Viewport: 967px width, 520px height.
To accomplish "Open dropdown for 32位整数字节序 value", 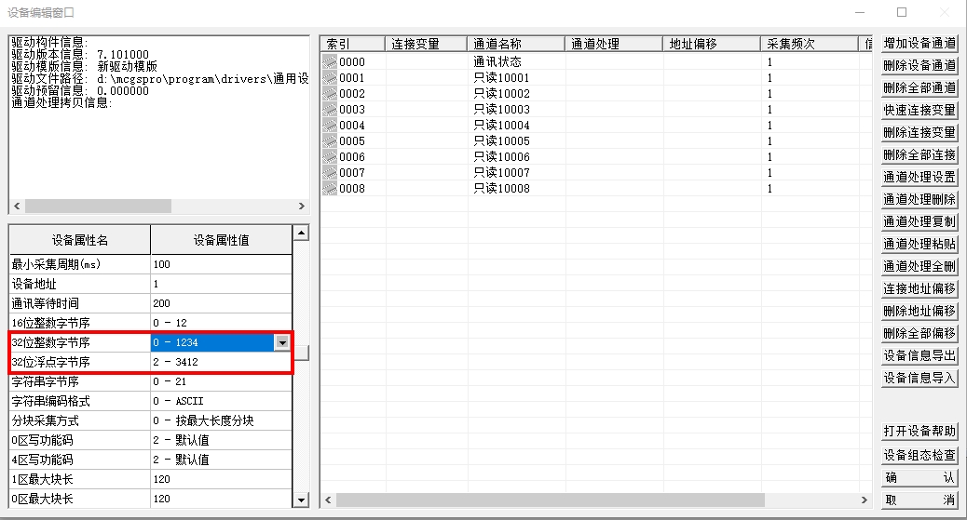I will point(282,342).
